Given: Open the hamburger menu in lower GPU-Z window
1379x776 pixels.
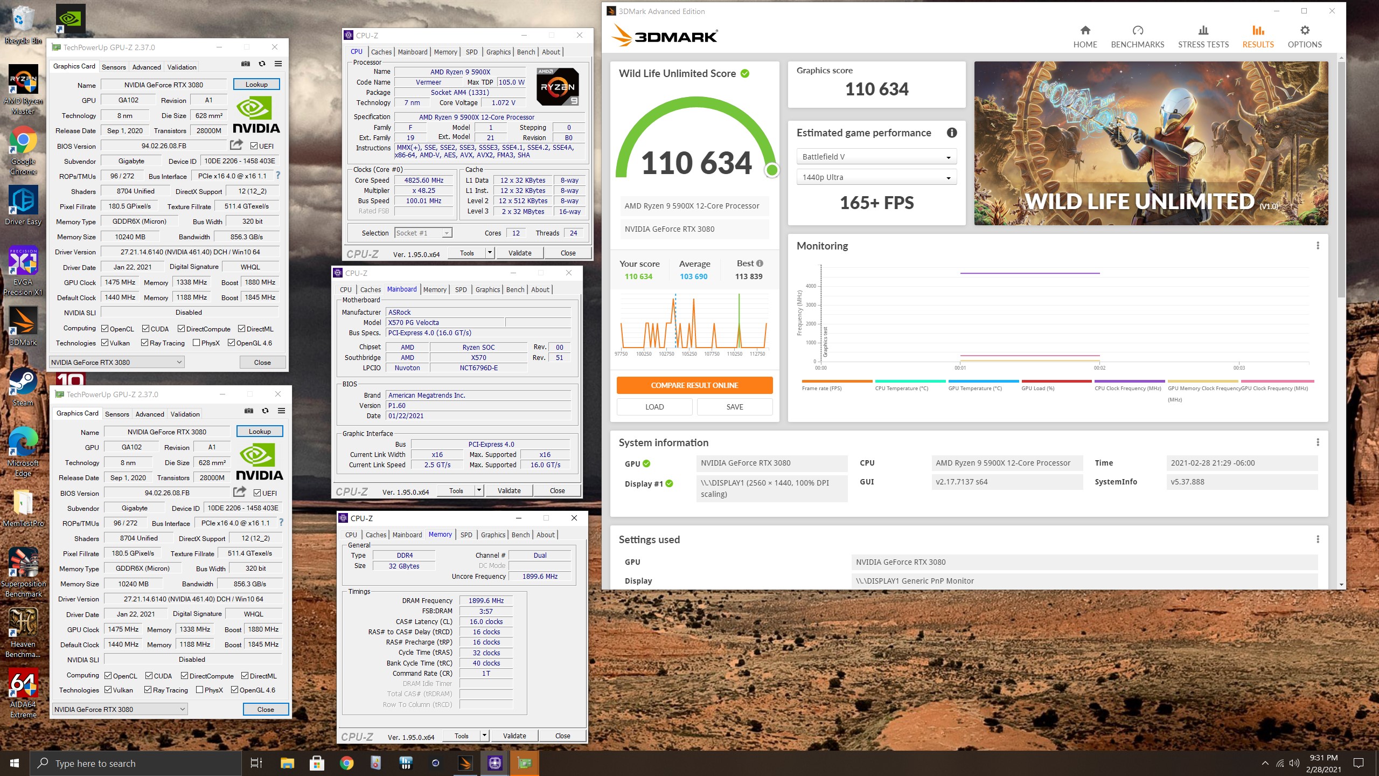Looking at the screenshot, I should click(281, 411).
